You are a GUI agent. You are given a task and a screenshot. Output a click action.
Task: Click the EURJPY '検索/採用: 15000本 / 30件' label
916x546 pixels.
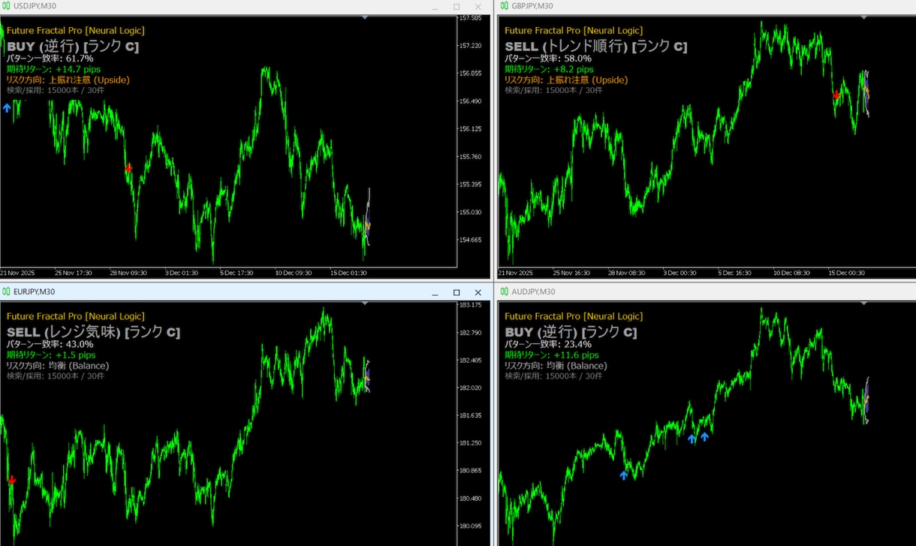[56, 376]
